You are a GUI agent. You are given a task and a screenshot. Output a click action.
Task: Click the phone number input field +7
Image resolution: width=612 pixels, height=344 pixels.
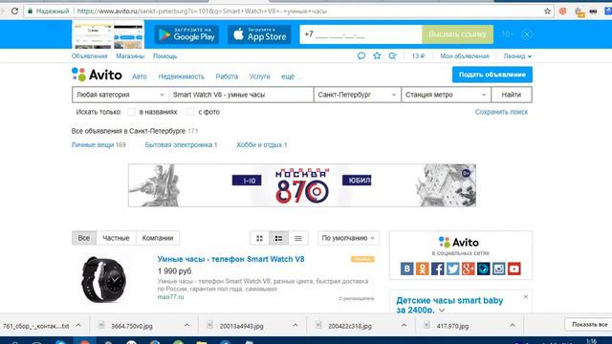click(361, 34)
